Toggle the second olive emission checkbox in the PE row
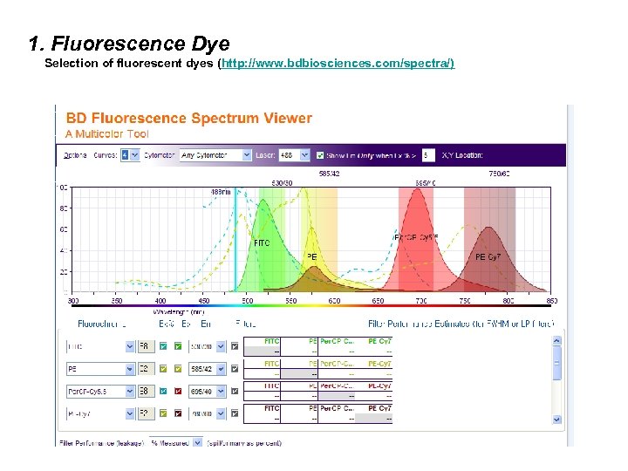Screen dimensions: 628x471 pyautogui.click(x=178, y=369)
